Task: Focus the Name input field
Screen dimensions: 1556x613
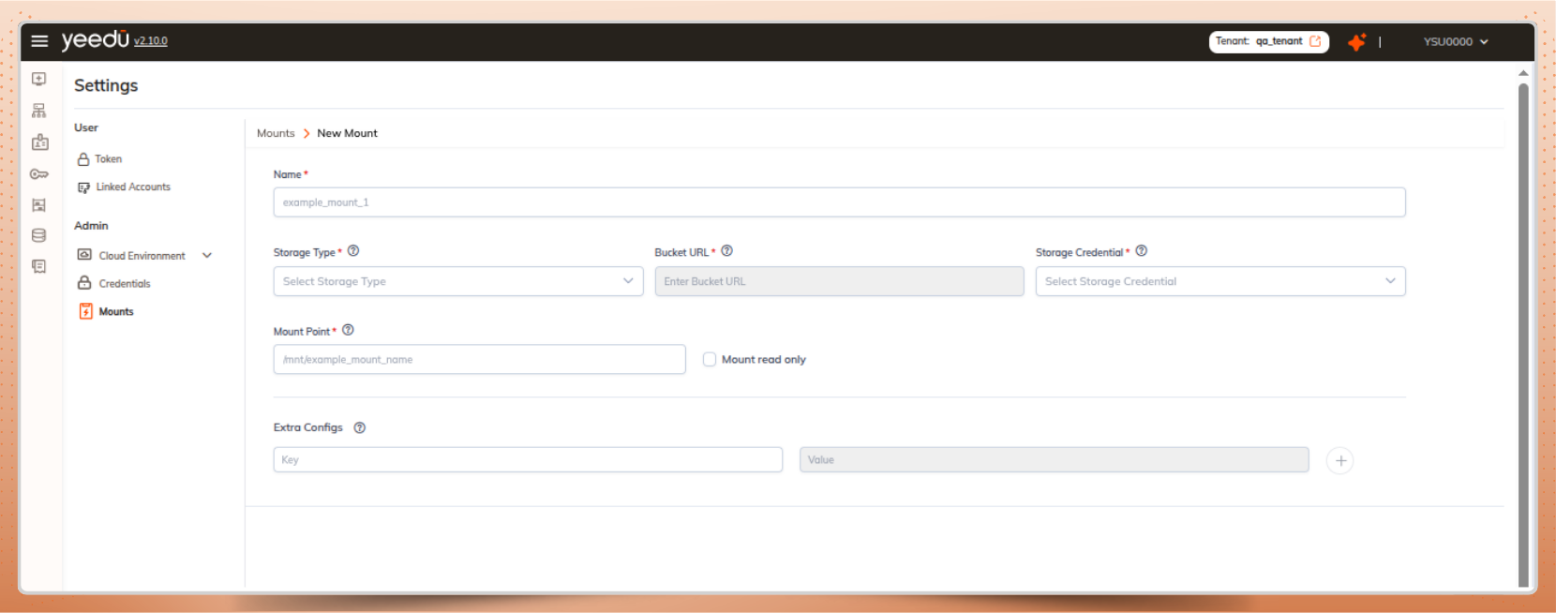Action: [839, 202]
